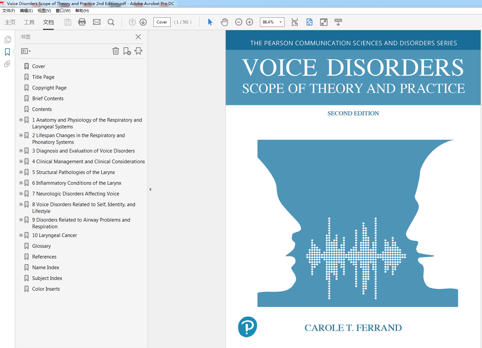
Task: Switch to the 主页 tab
Action: pyautogui.click(x=10, y=22)
